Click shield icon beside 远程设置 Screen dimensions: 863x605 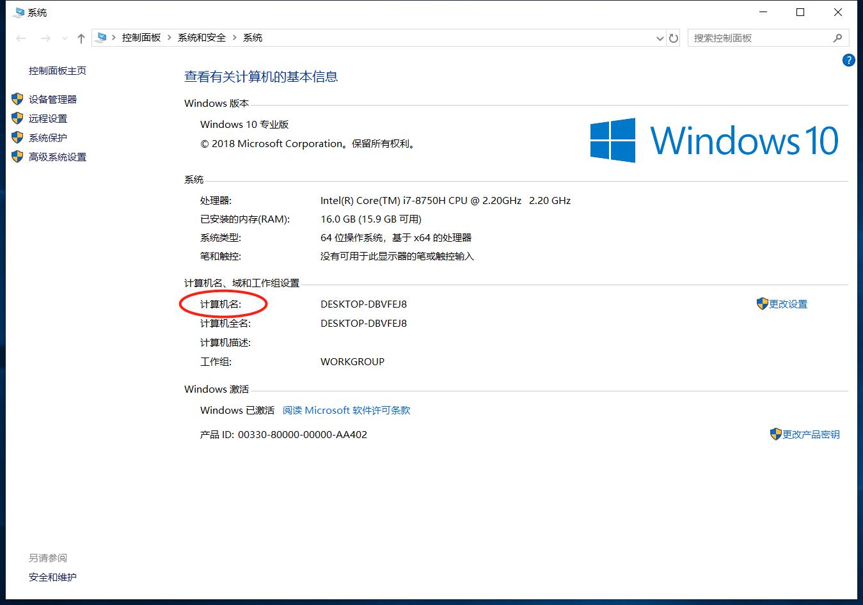[x=17, y=118]
